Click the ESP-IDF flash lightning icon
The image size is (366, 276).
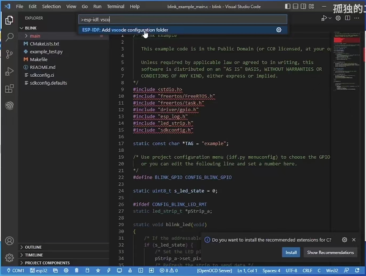coord(109,270)
